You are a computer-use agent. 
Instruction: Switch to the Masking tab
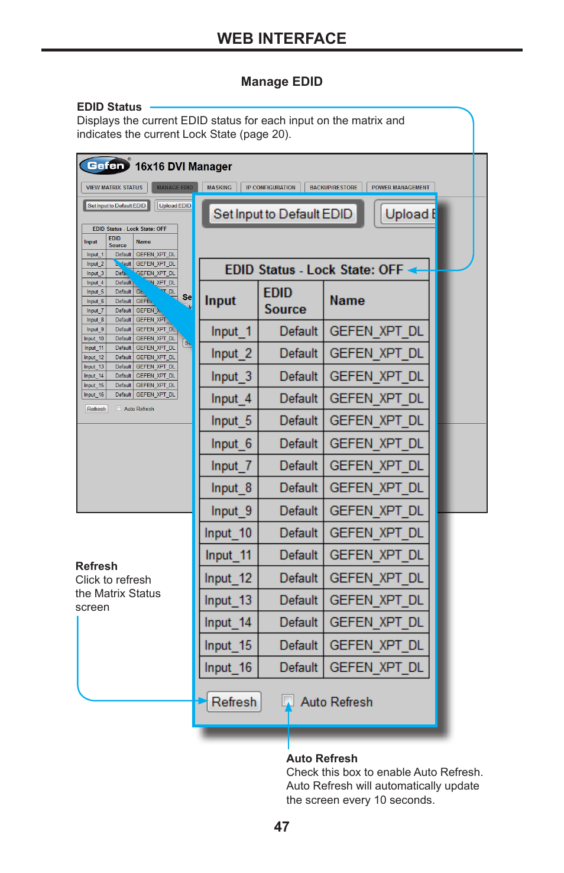click(219, 188)
